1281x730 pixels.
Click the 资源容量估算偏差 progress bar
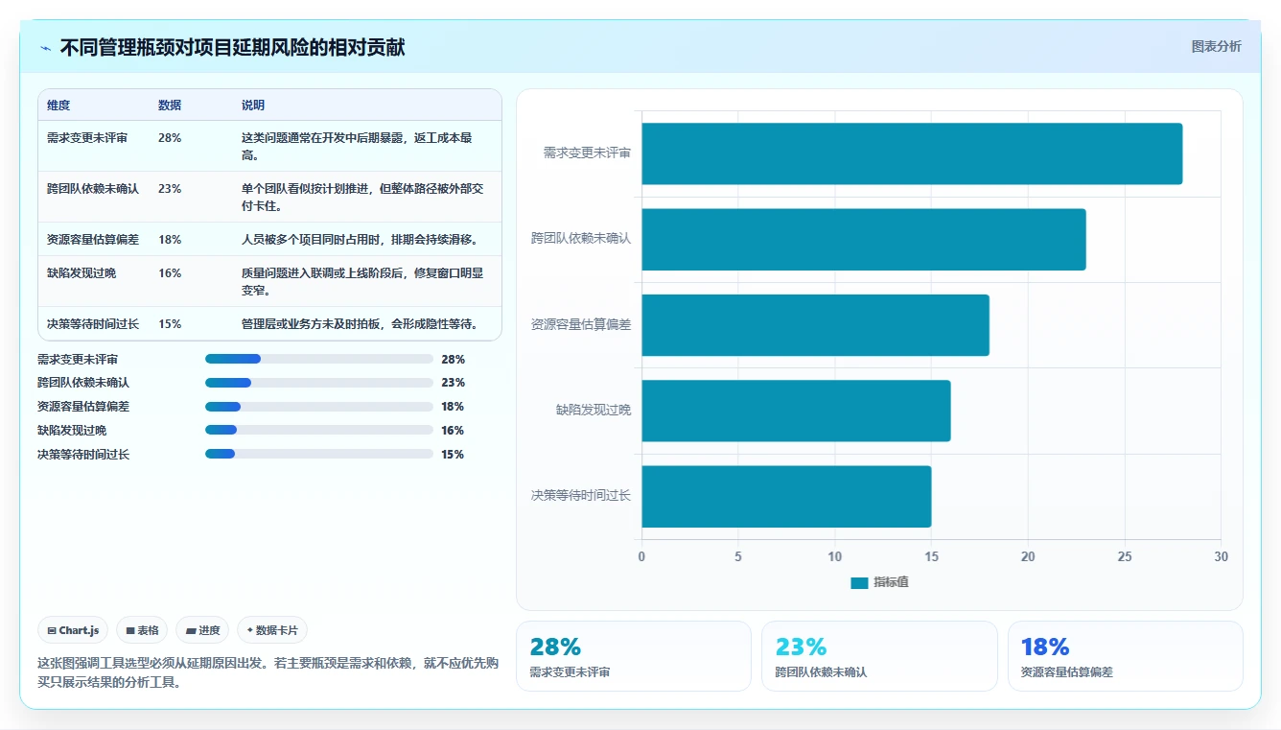pos(319,407)
